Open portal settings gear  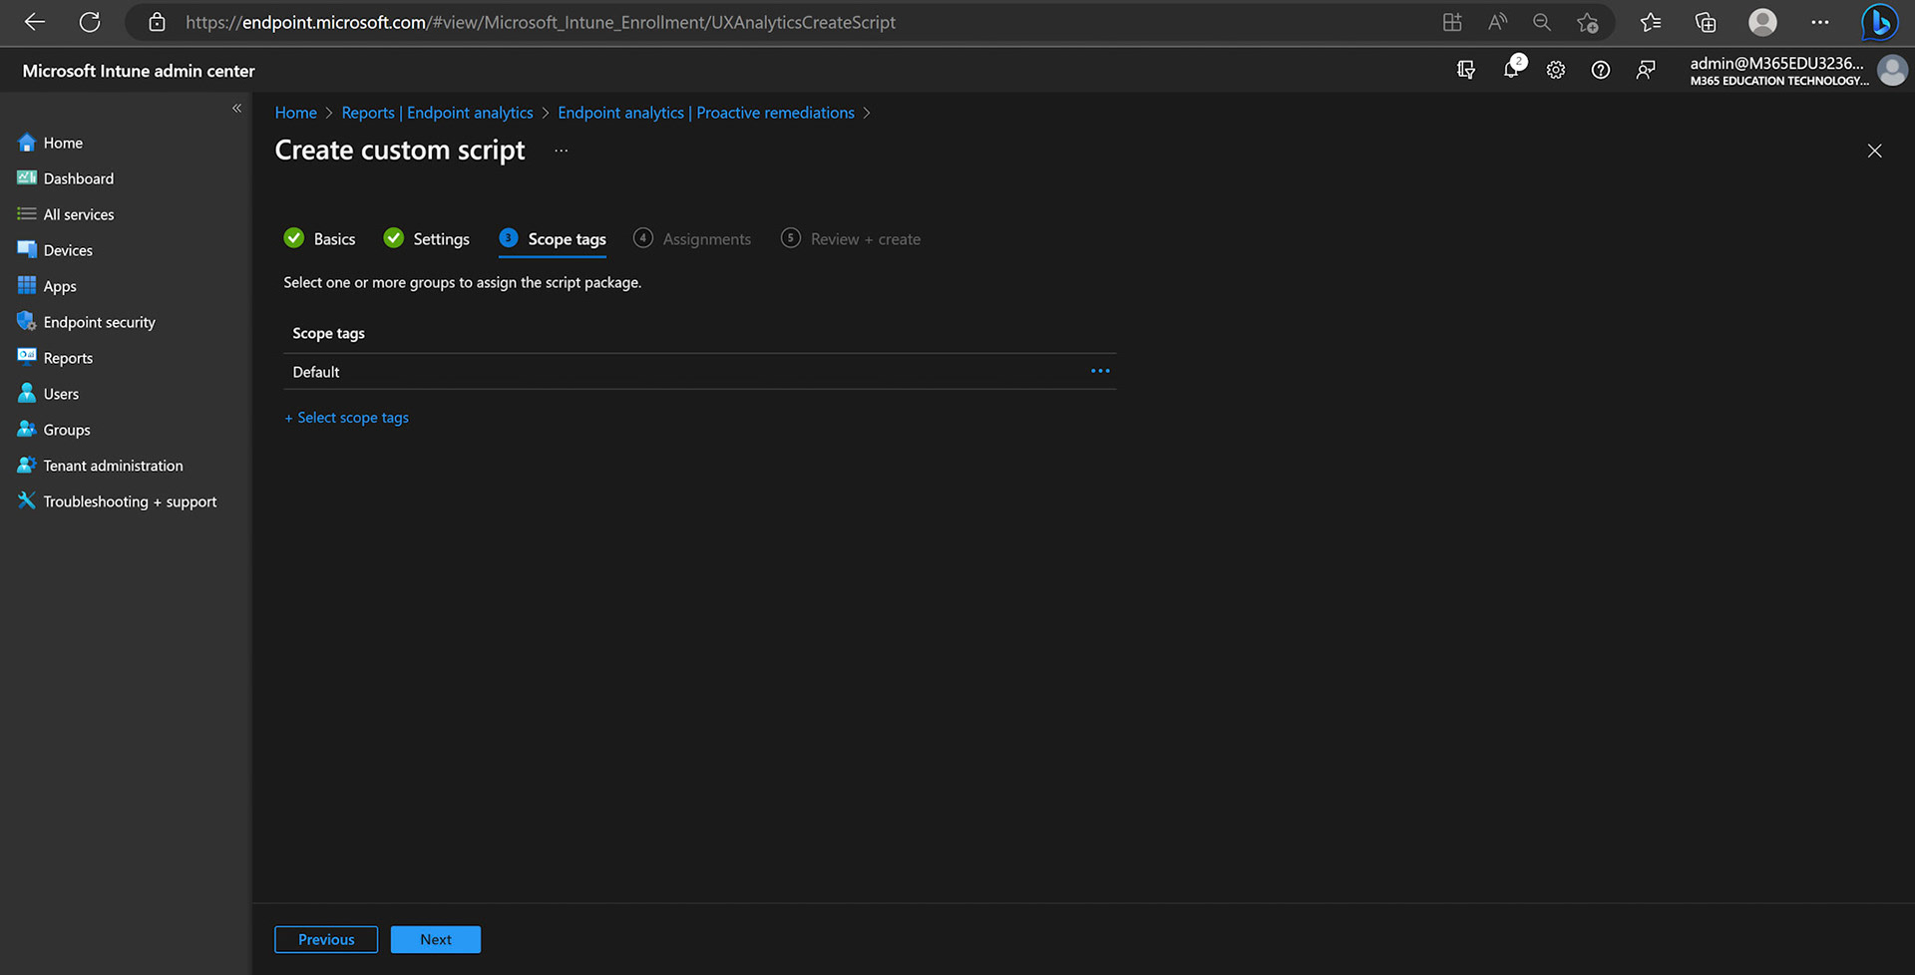point(1556,70)
